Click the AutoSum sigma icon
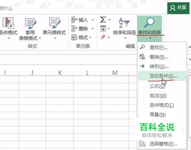Image resolution: width=191 pixels, height=150 pixels. pos(103,20)
